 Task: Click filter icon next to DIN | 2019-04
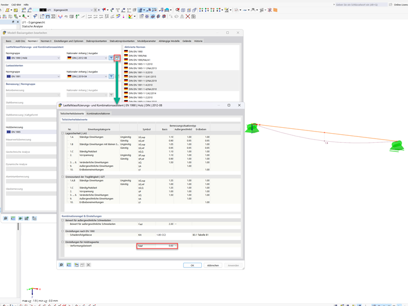(111, 76)
